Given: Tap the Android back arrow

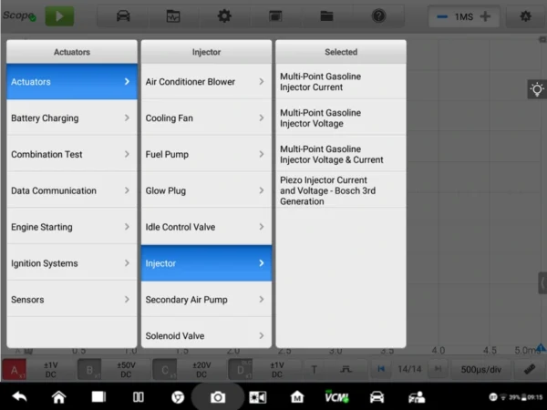Looking at the screenshot, I should point(19,396).
